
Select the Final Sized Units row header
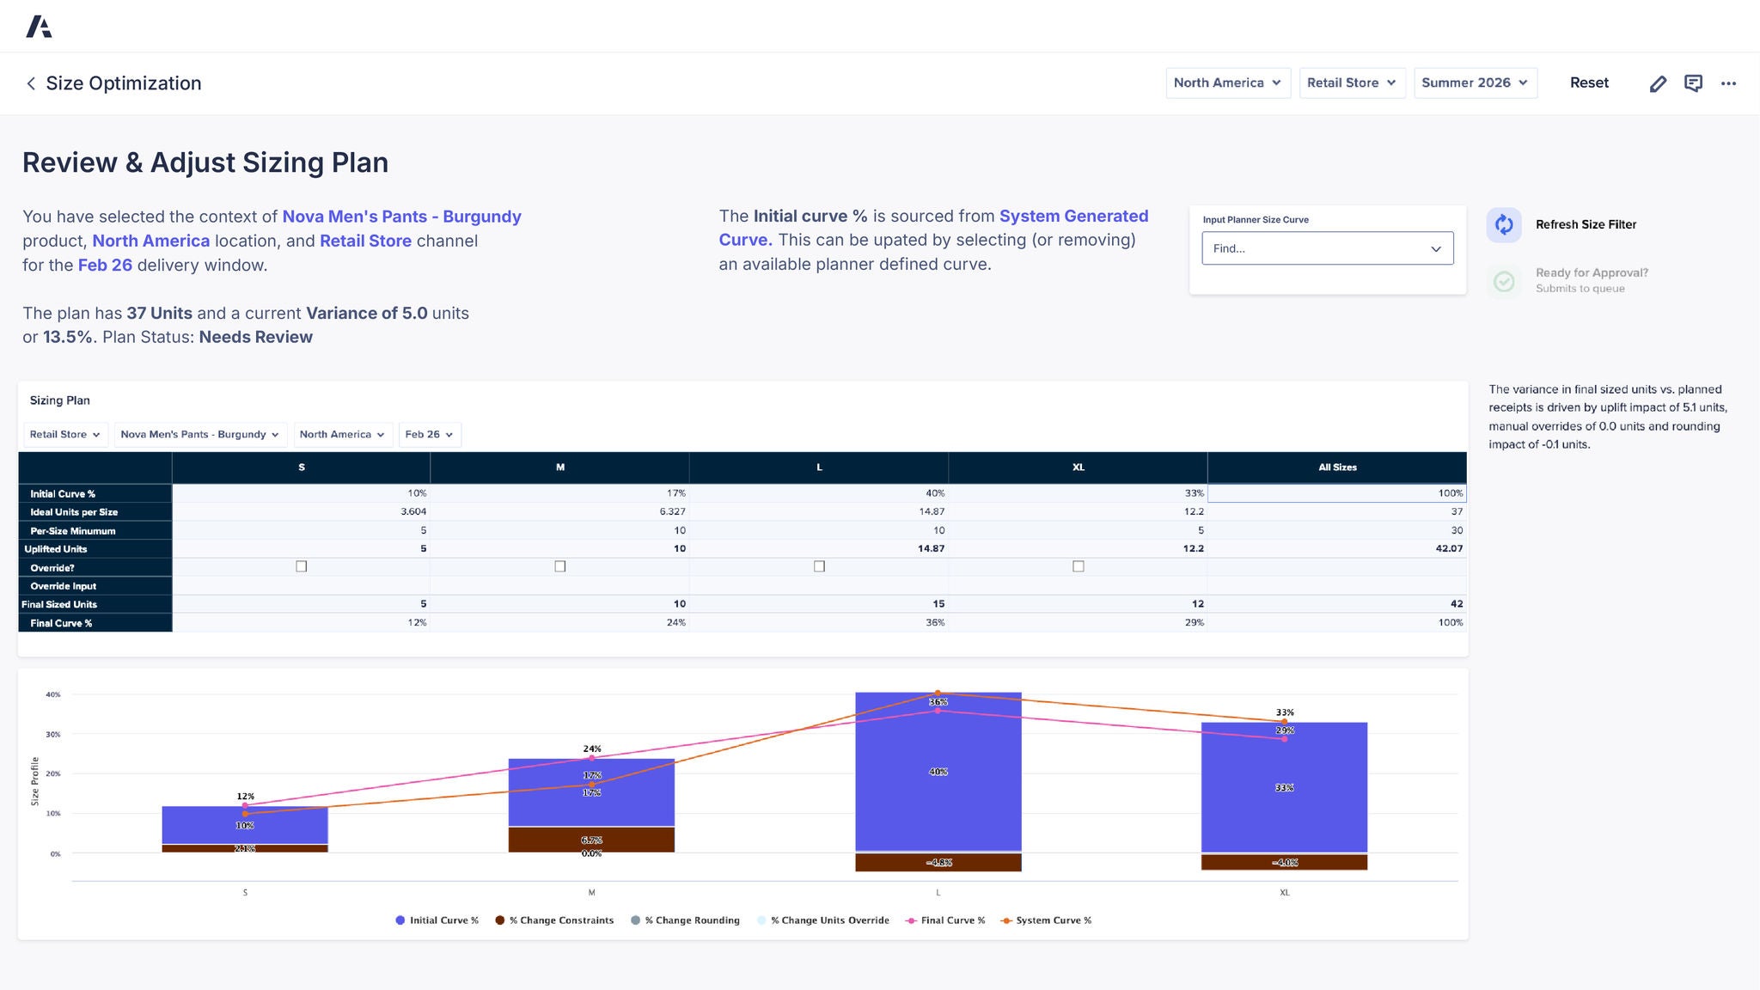pyautogui.click(x=95, y=605)
